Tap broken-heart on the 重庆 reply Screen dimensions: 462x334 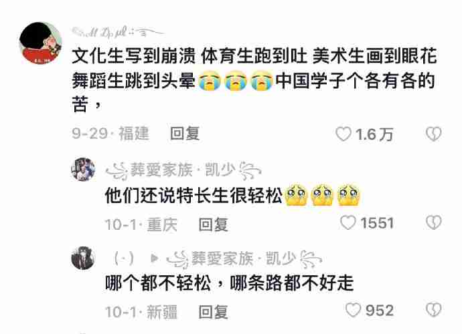pos(434,222)
